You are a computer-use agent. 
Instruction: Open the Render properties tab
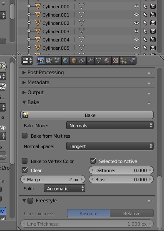(41, 61)
